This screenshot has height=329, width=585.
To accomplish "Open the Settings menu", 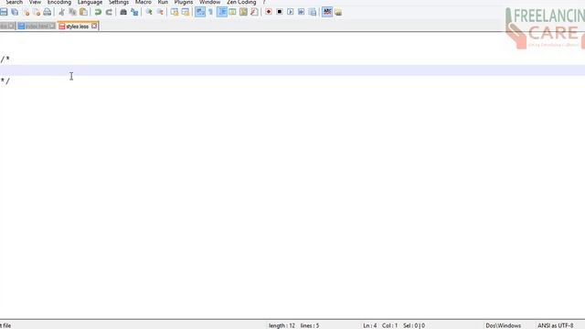I will point(119,2).
